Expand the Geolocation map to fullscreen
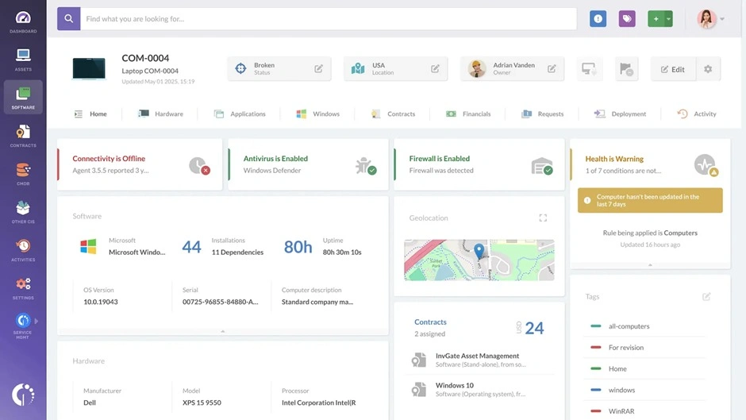This screenshot has width=746, height=420. (x=543, y=218)
